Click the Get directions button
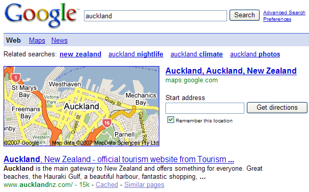The image size is (309, 192). (x=277, y=108)
